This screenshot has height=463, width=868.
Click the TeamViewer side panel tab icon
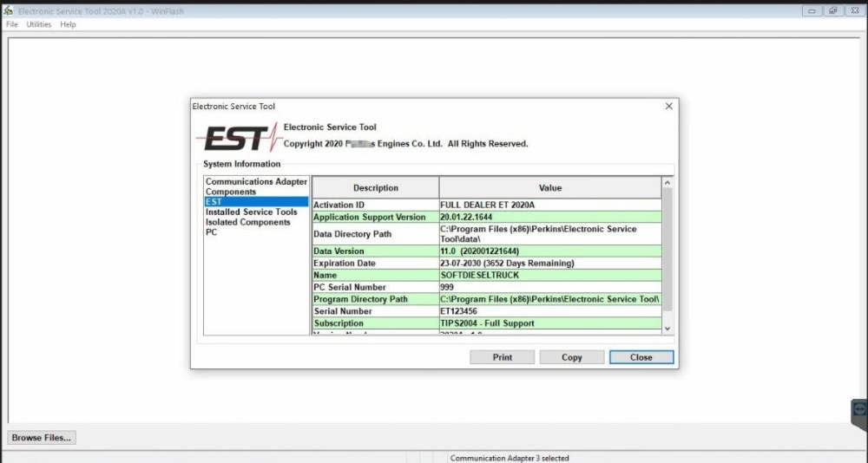pyautogui.click(x=859, y=409)
